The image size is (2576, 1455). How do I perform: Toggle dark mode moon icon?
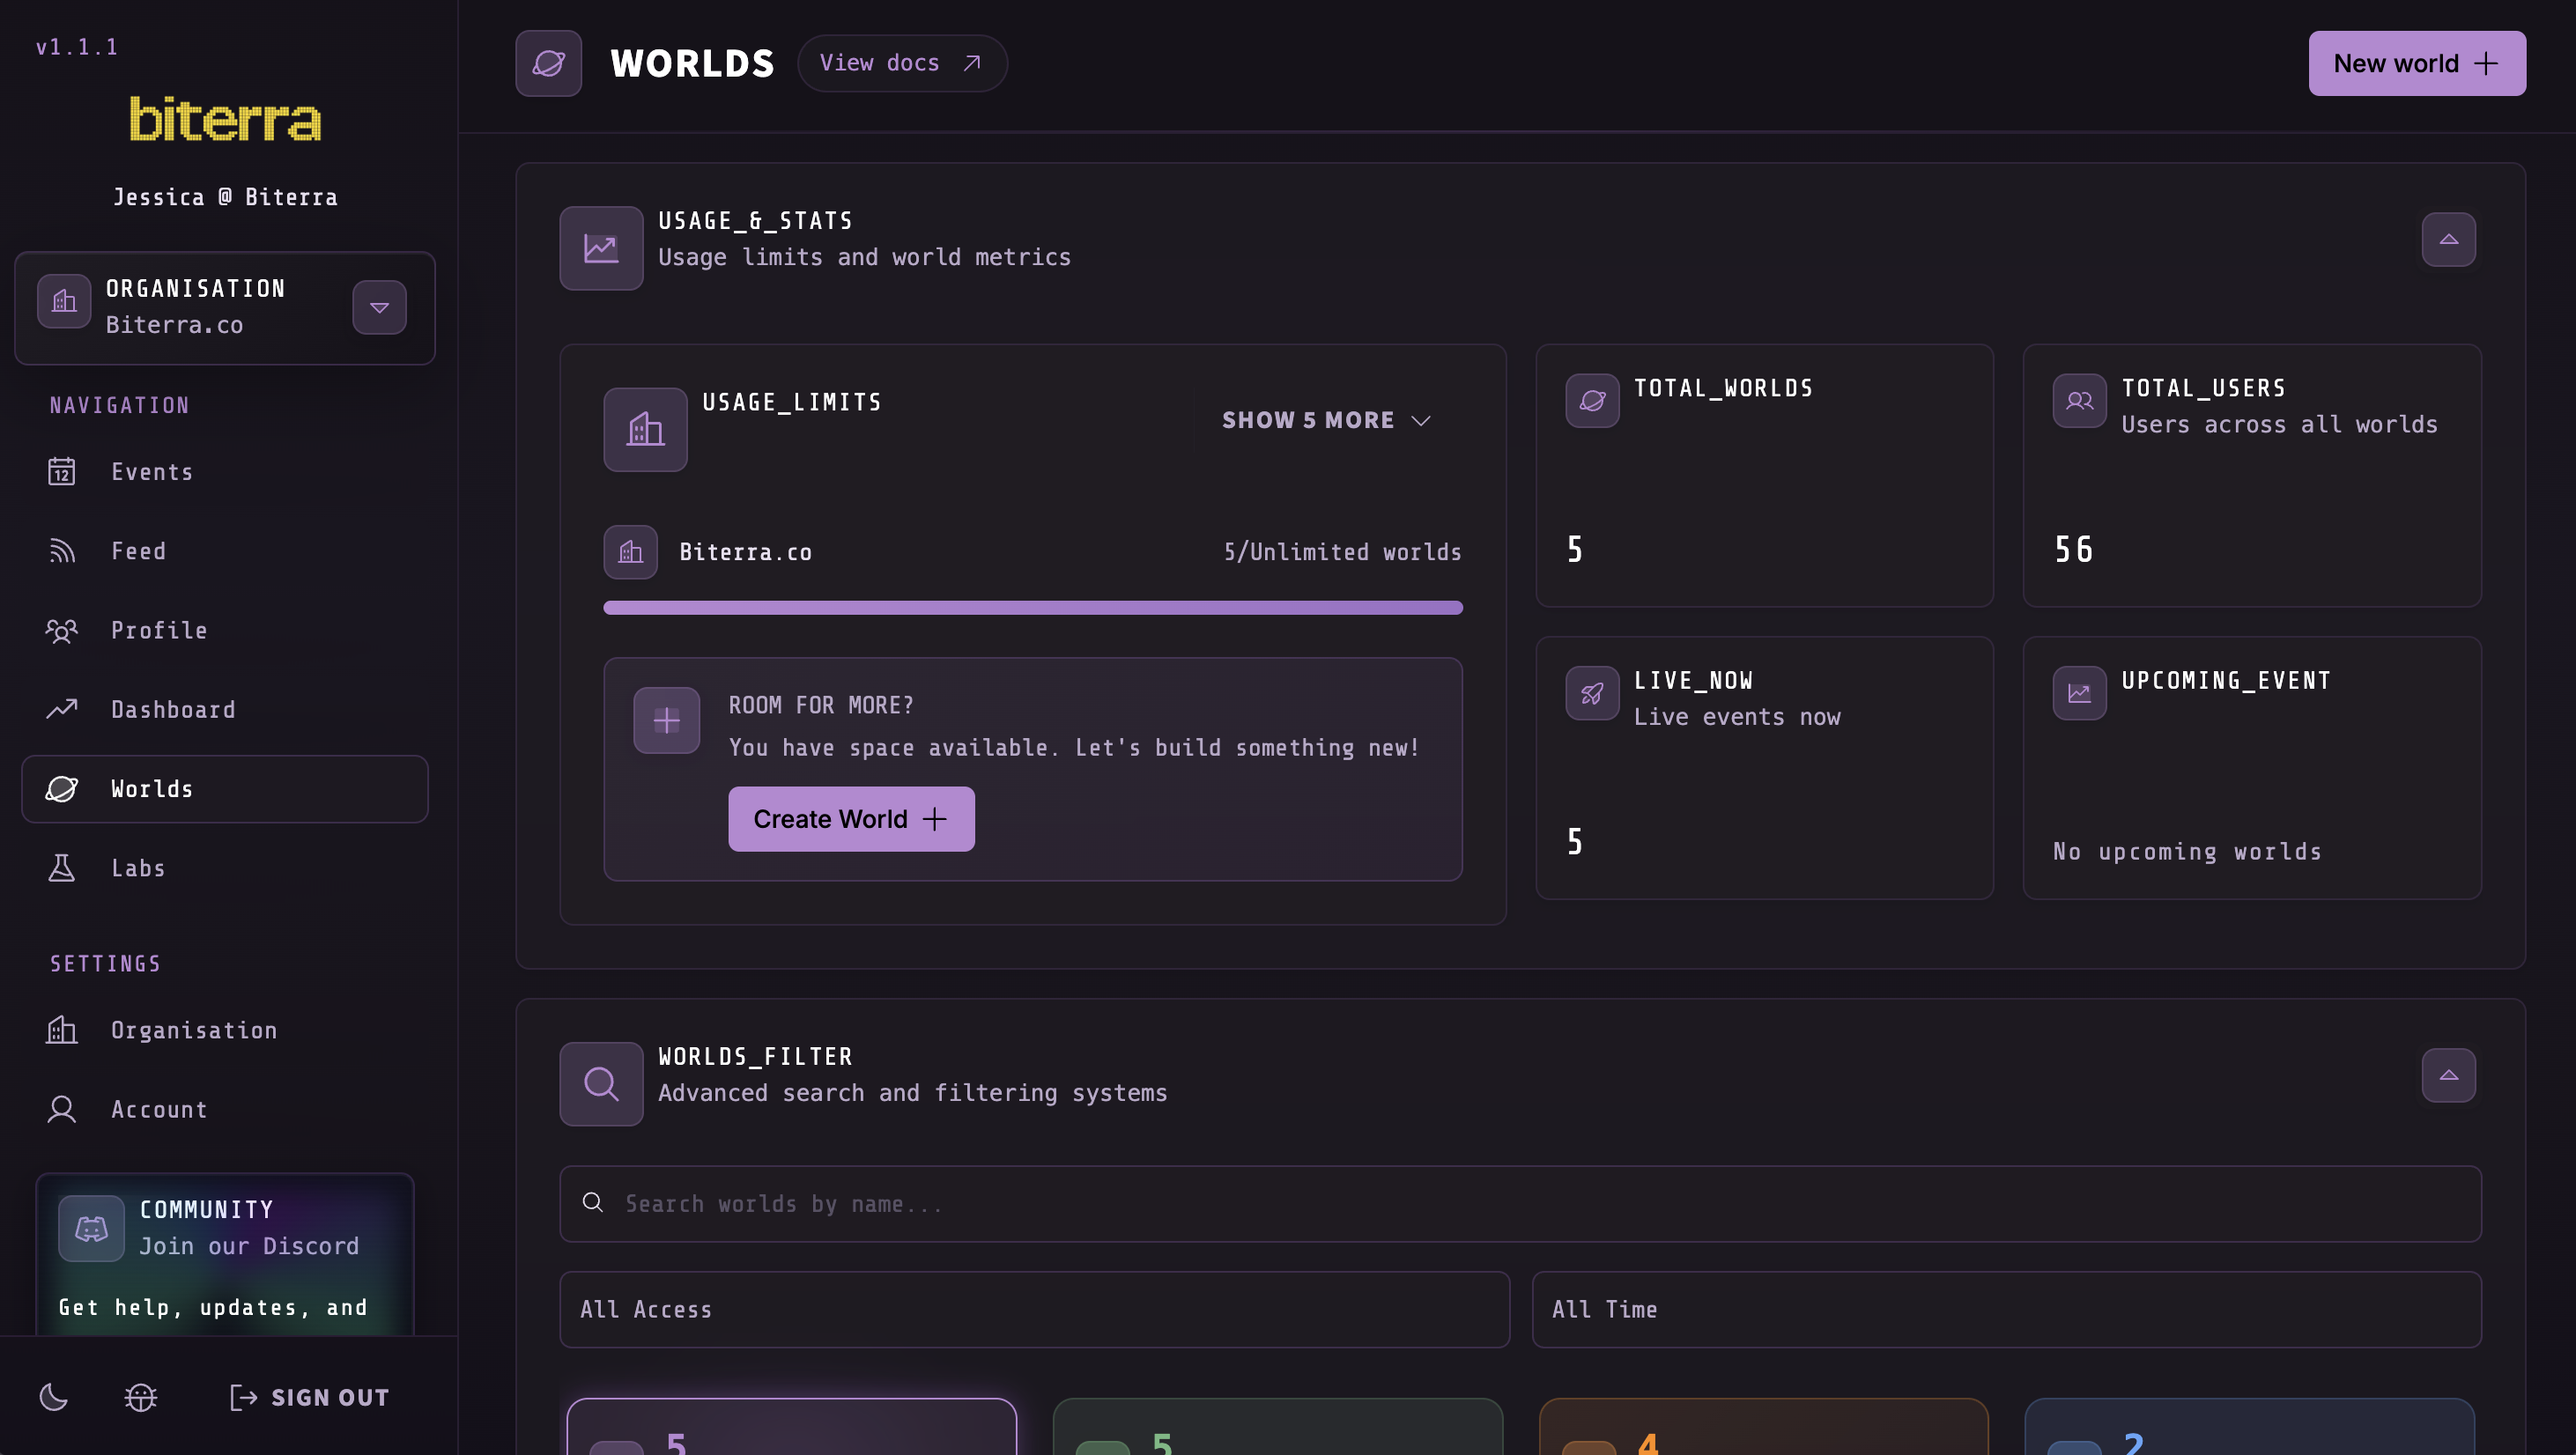(x=53, y=1397)
